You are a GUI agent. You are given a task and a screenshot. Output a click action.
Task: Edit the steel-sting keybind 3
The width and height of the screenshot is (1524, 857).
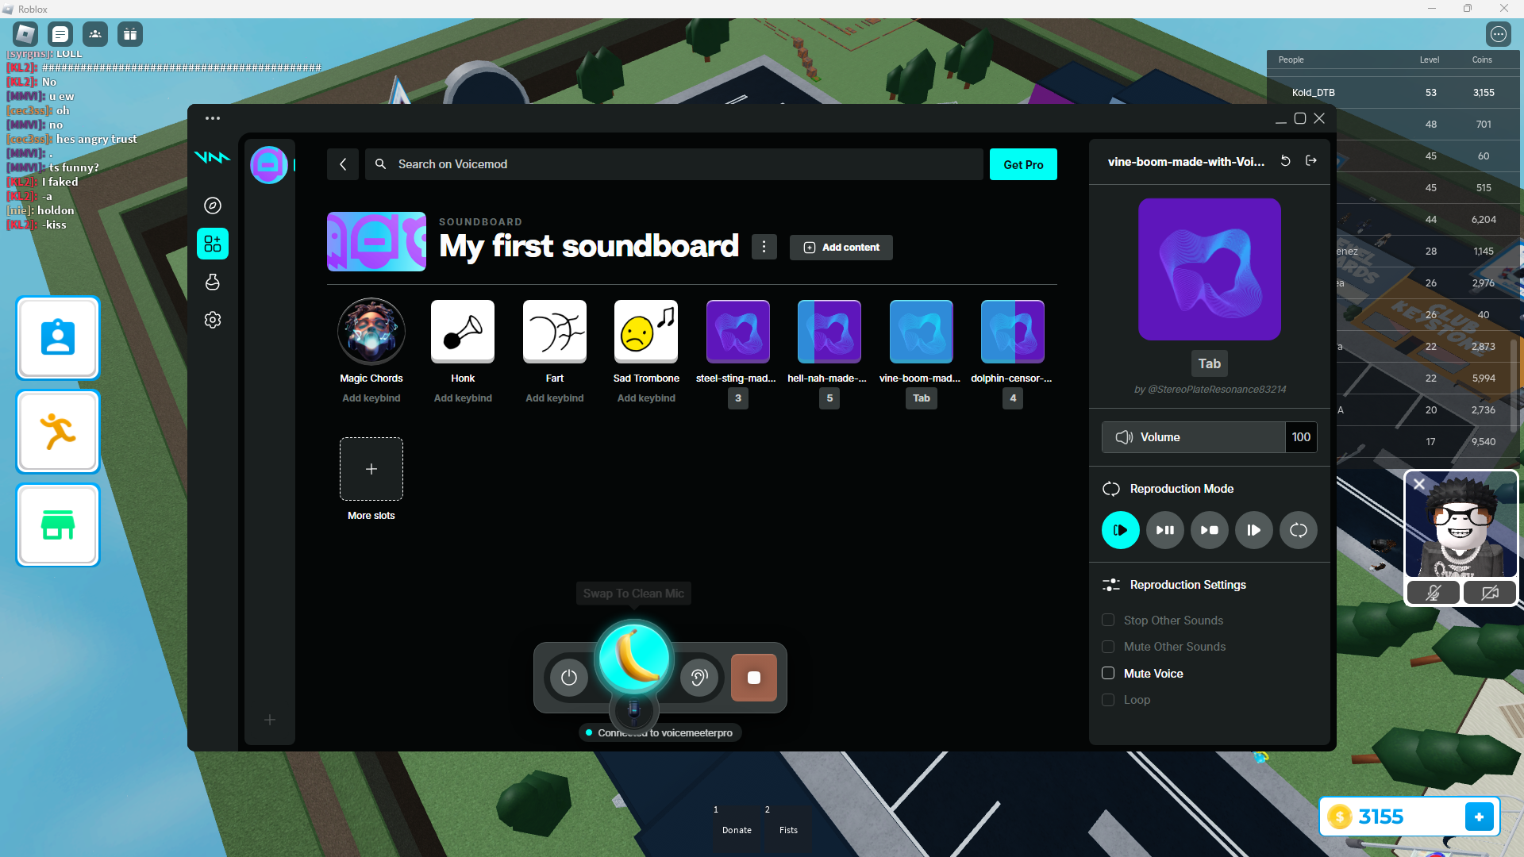coord(738,398)
